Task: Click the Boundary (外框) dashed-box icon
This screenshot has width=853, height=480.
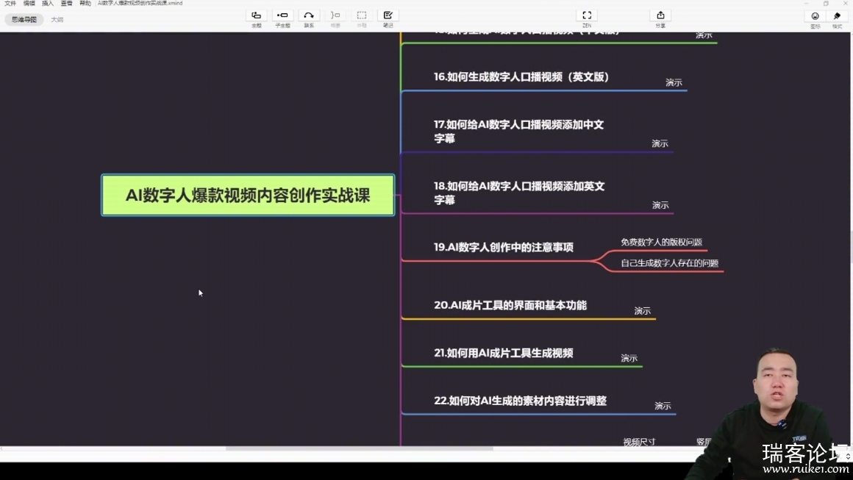Action: click(x=361, y=15)
